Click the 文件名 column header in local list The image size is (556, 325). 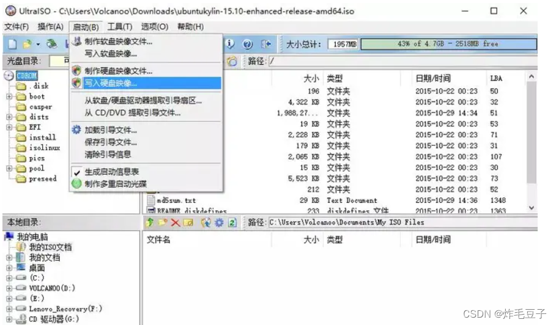[x=158, y=239]
